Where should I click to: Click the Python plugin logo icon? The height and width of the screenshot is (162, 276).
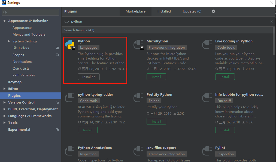pyautogui.click(x=70, y=44)
